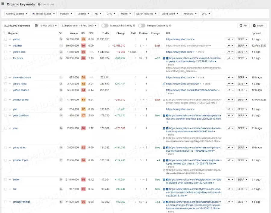This screenshot has height=213, width=271.
Task: Open the SERP features filter dropdown
Action: coord(146,14)
